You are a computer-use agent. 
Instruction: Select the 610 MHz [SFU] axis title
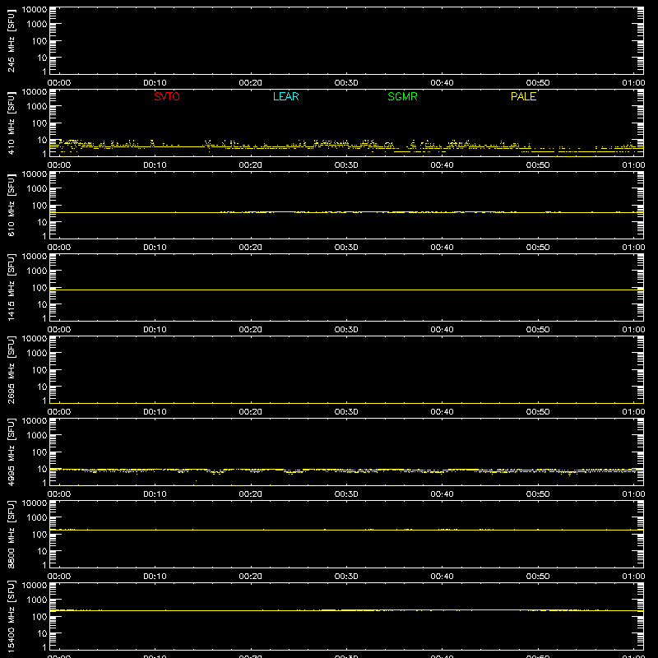pyautogui.click(x=12, y=205)
